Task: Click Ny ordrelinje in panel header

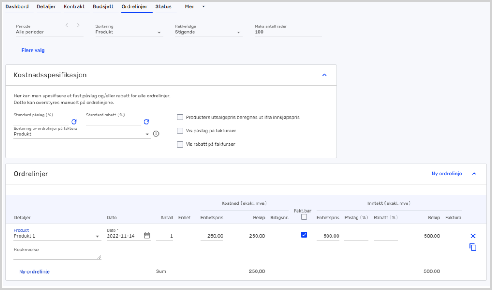Action: (446, 174)
